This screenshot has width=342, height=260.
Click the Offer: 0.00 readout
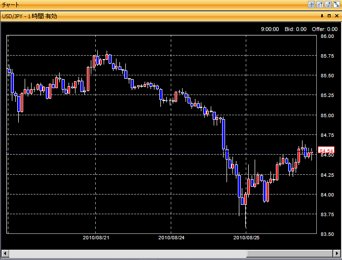(324, 29)
